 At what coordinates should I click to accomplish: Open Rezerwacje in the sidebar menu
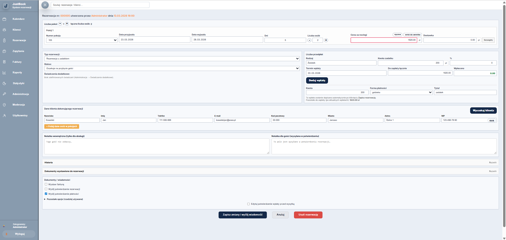[19, 40]
